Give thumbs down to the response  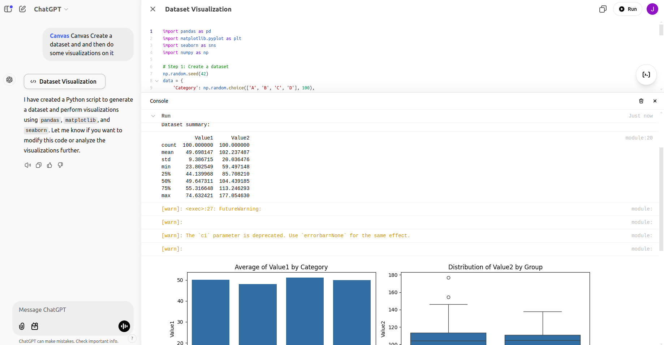coord(60,165)
